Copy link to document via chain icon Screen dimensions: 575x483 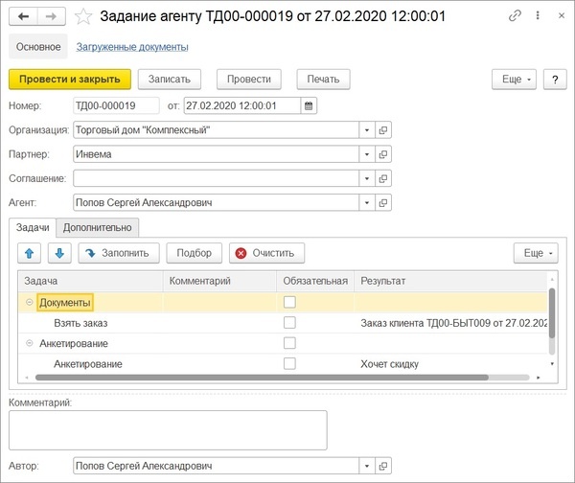coord(515,15)
